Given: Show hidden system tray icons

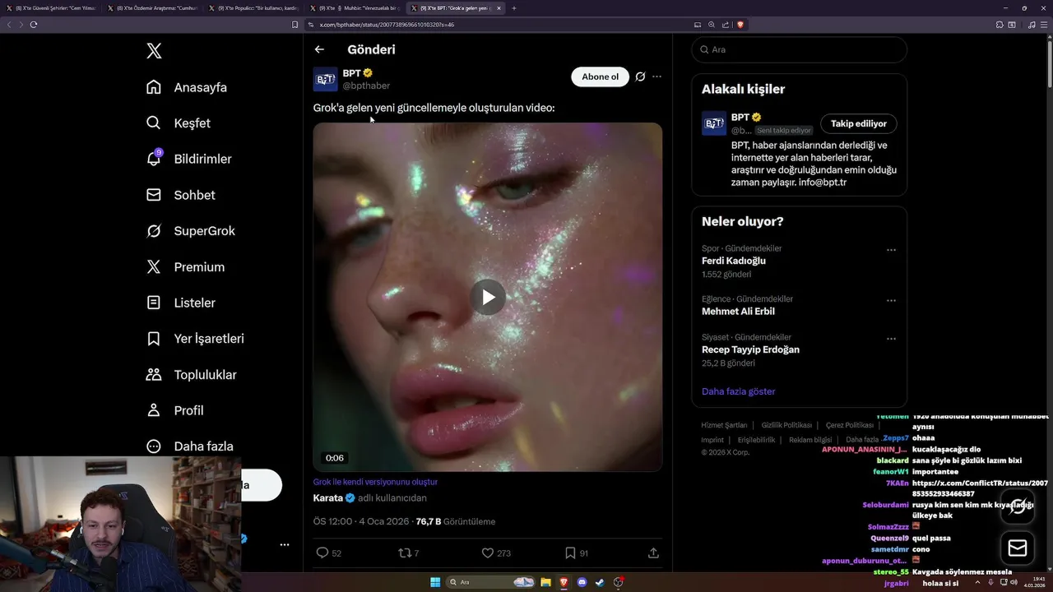Looking at the screenshot, I should pos(977,582).
